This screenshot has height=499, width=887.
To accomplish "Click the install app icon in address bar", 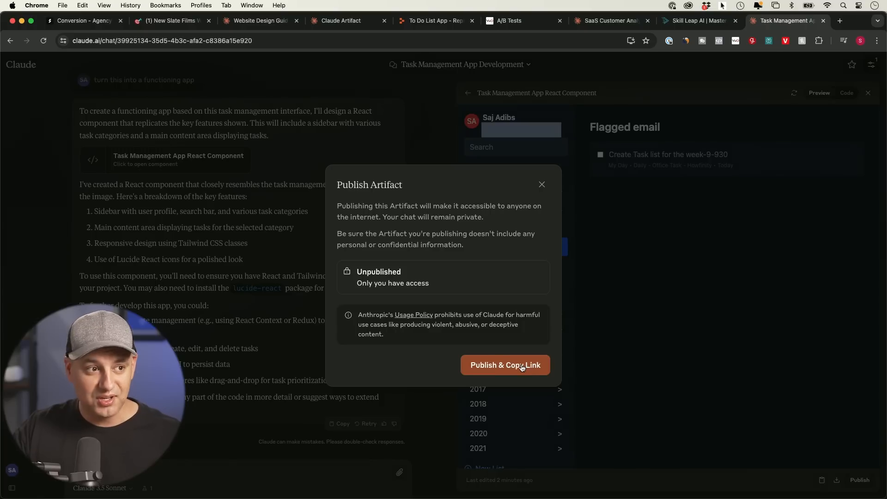I will click(x=631, y=41).
